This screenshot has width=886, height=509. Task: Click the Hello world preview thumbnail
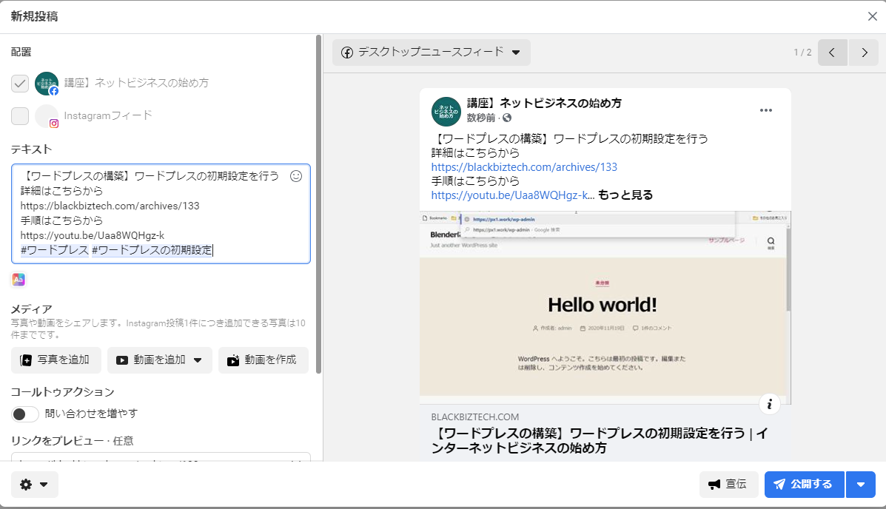[x=604, y=307]
